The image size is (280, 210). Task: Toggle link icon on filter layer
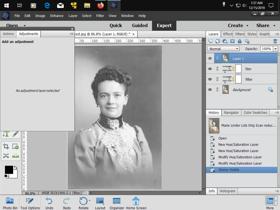point(217,79)
